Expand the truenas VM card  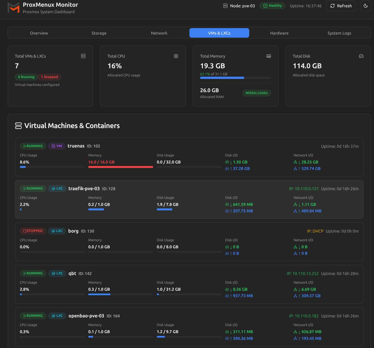pyautogui.click(x=189, y=146)
